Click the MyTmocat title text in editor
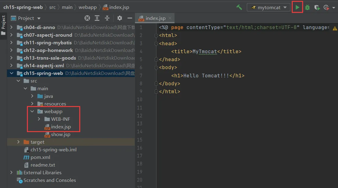Image resolution: width=338 pixels, height=188 pixels. tap(205, 51)
